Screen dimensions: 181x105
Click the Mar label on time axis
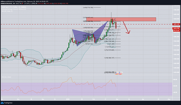pyautogui.click(x=117, y=99)
